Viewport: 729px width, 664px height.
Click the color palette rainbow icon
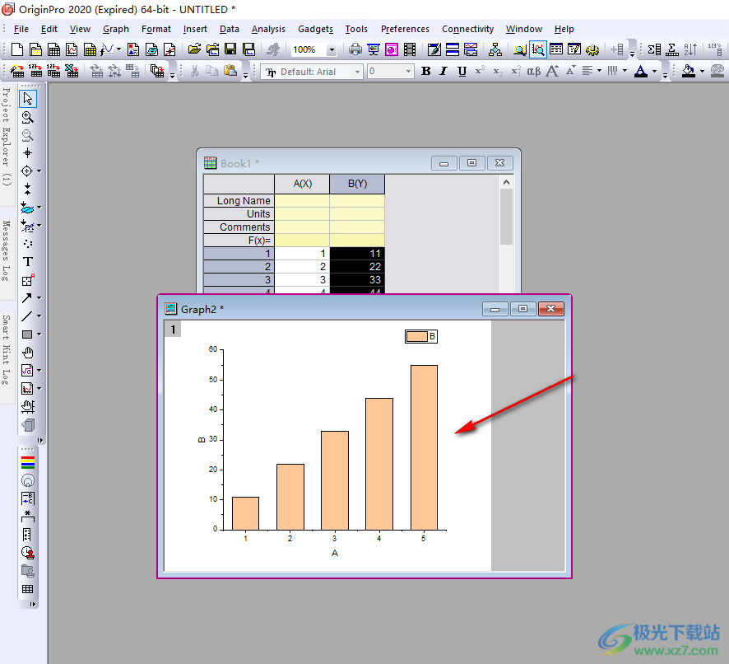pyautogui.click(x=28, y=462)
